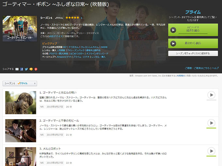Open the AKB48 pickup link
This screenshot has width=222, height=166.
104,47
